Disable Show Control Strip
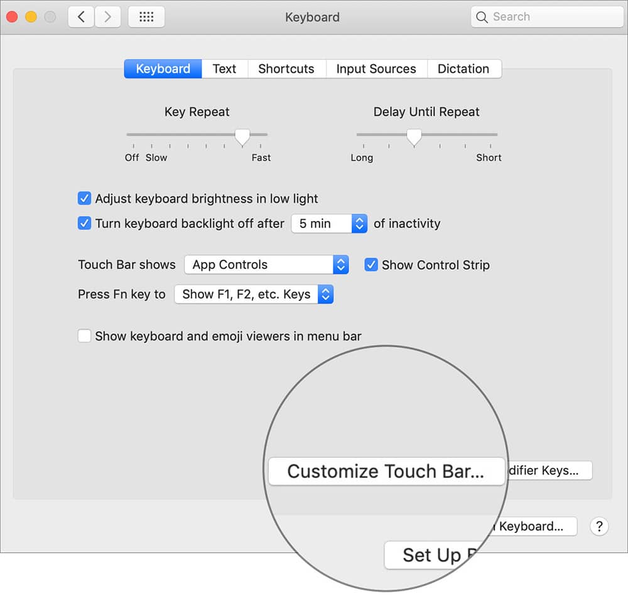The height and width of the screenshot is (595, 628). [371, 265]
